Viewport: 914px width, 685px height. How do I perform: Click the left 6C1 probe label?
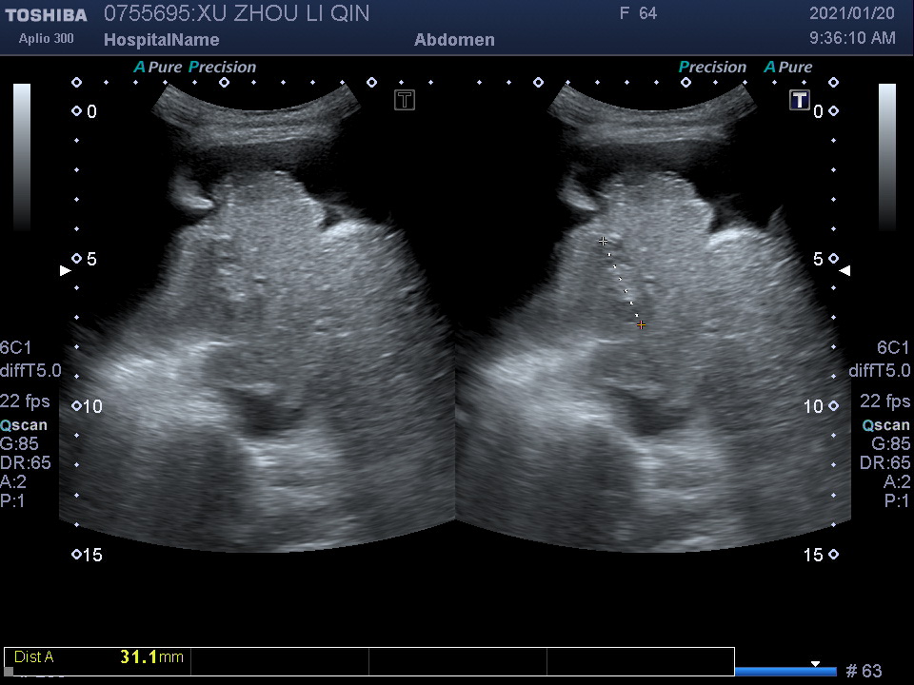(16, 348)
